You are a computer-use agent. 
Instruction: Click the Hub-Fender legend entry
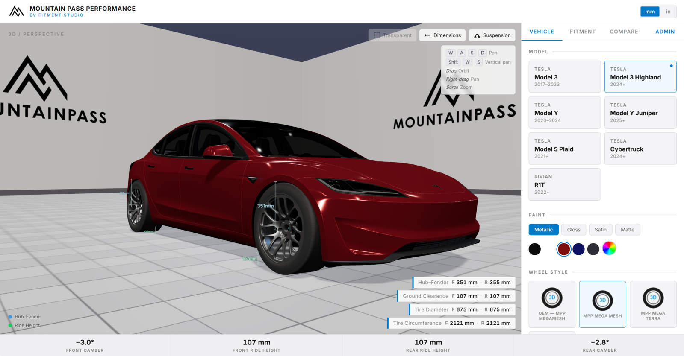click(25, 317)
